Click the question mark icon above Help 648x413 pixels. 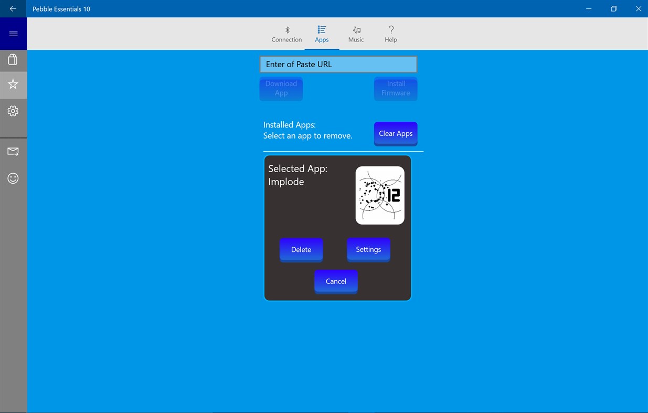pos(391,29)
